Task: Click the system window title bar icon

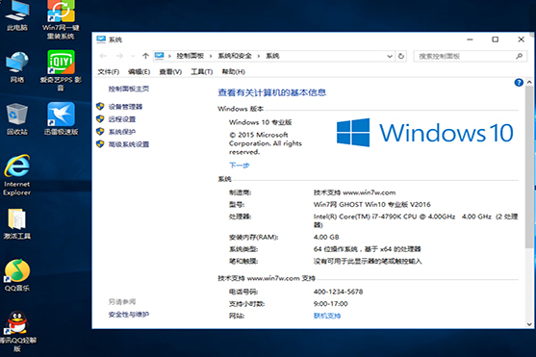Action: (x=101, y=39)
